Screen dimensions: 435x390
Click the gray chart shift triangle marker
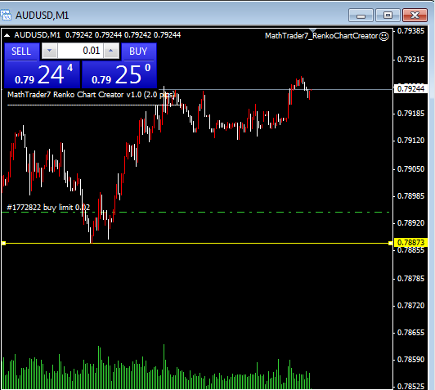click(312, 30)
